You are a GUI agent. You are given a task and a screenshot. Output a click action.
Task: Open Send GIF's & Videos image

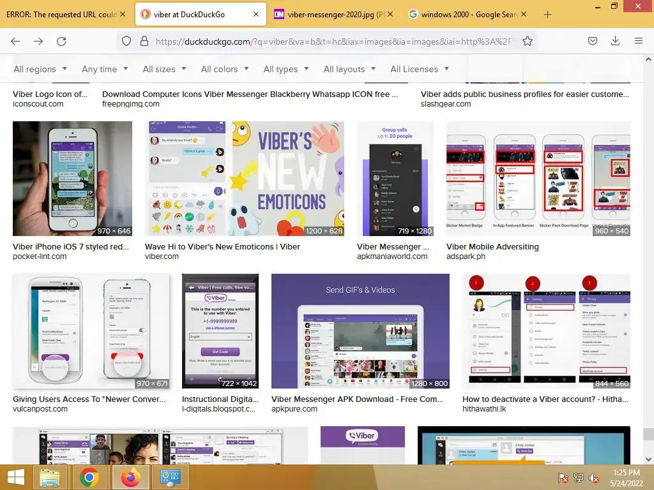[360, 331]
